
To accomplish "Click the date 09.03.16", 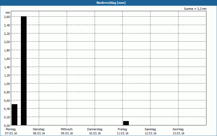I will pos(67,134).
